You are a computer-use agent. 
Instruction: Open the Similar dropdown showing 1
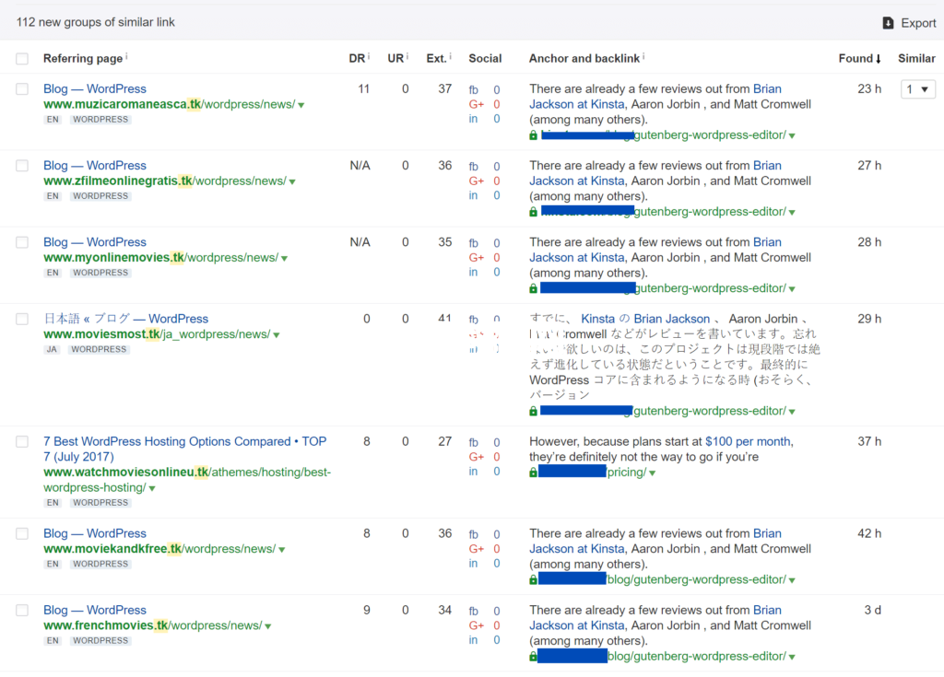[917, 89]
